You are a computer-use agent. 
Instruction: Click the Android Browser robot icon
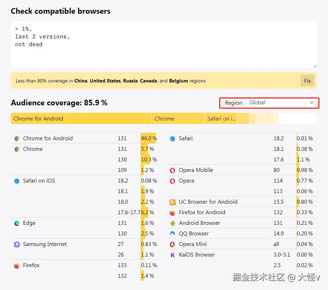point(173,223)
